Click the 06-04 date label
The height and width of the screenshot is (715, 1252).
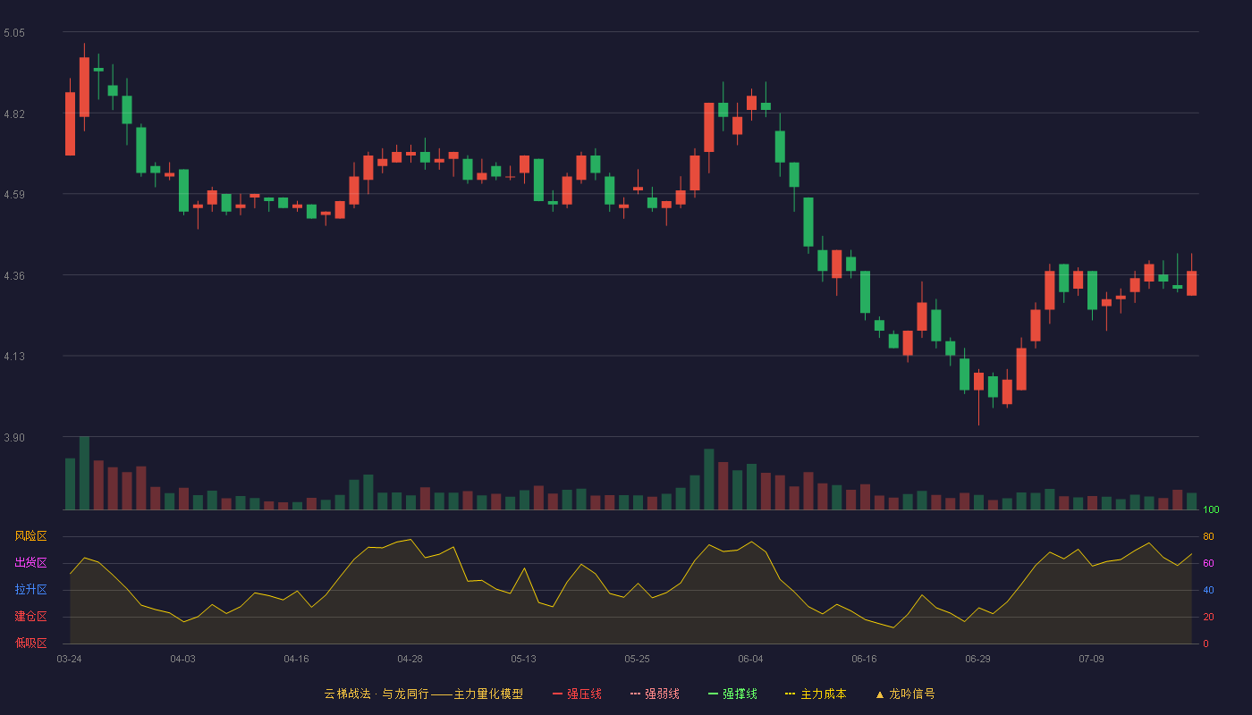(750, 659)
